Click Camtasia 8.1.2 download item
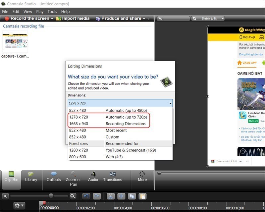Screen dimensions: 265x212 pos(227,161)
